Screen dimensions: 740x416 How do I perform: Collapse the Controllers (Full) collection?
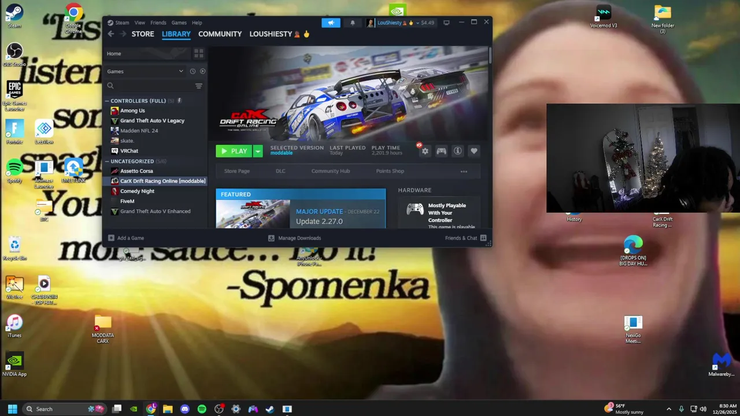(107, 101)
